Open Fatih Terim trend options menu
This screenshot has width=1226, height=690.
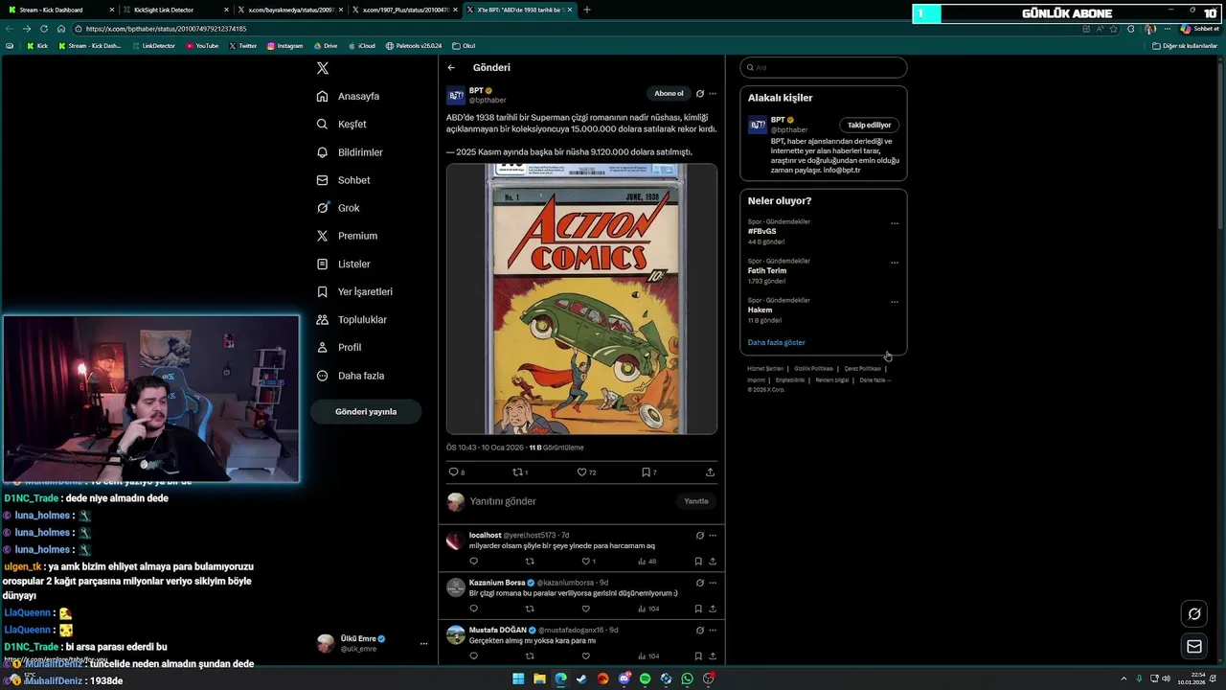pyautogui.click(x=895, y=263)
